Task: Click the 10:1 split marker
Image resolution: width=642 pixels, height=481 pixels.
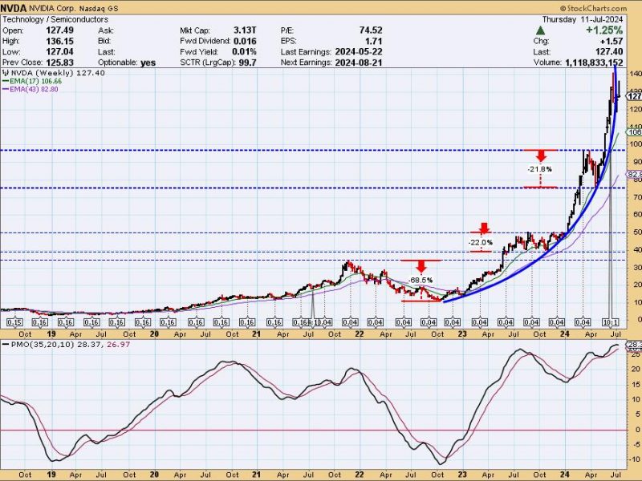Action: 611,322
